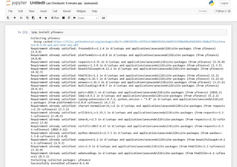Open the View menu
Viewport: 237px width, 167px height.
tap(32, 11)
